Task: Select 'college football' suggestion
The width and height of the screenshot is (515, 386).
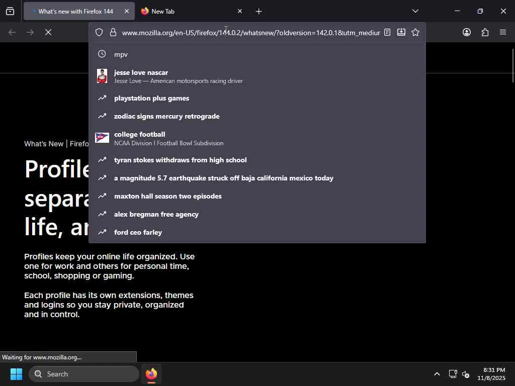Action: pos(257,138)
